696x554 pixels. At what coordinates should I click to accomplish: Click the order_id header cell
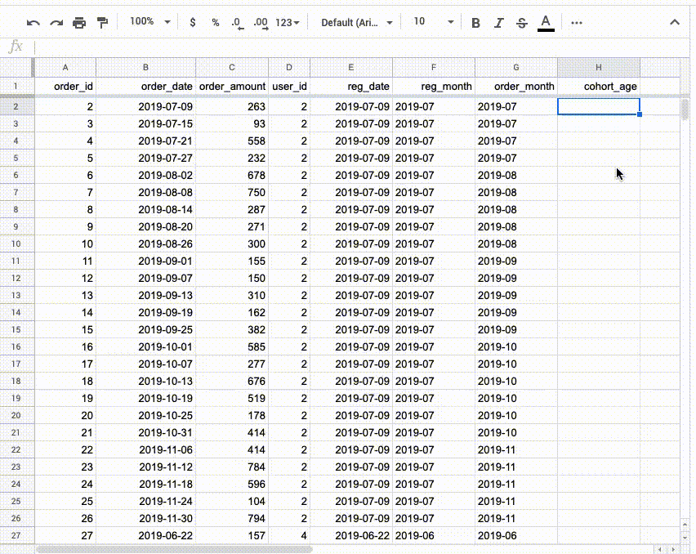pos(65,86)
